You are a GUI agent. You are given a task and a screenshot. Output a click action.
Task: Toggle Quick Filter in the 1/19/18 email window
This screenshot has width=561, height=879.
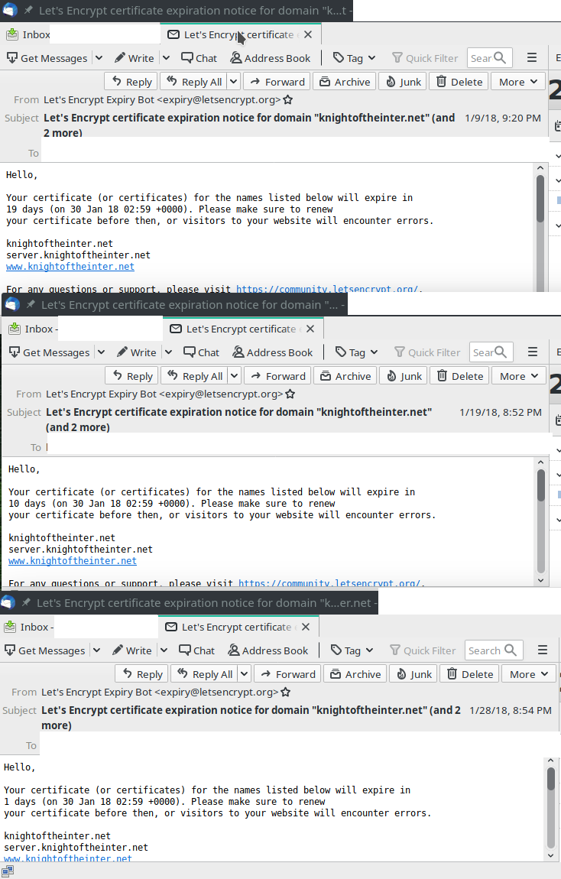click(x=427, y=352)
